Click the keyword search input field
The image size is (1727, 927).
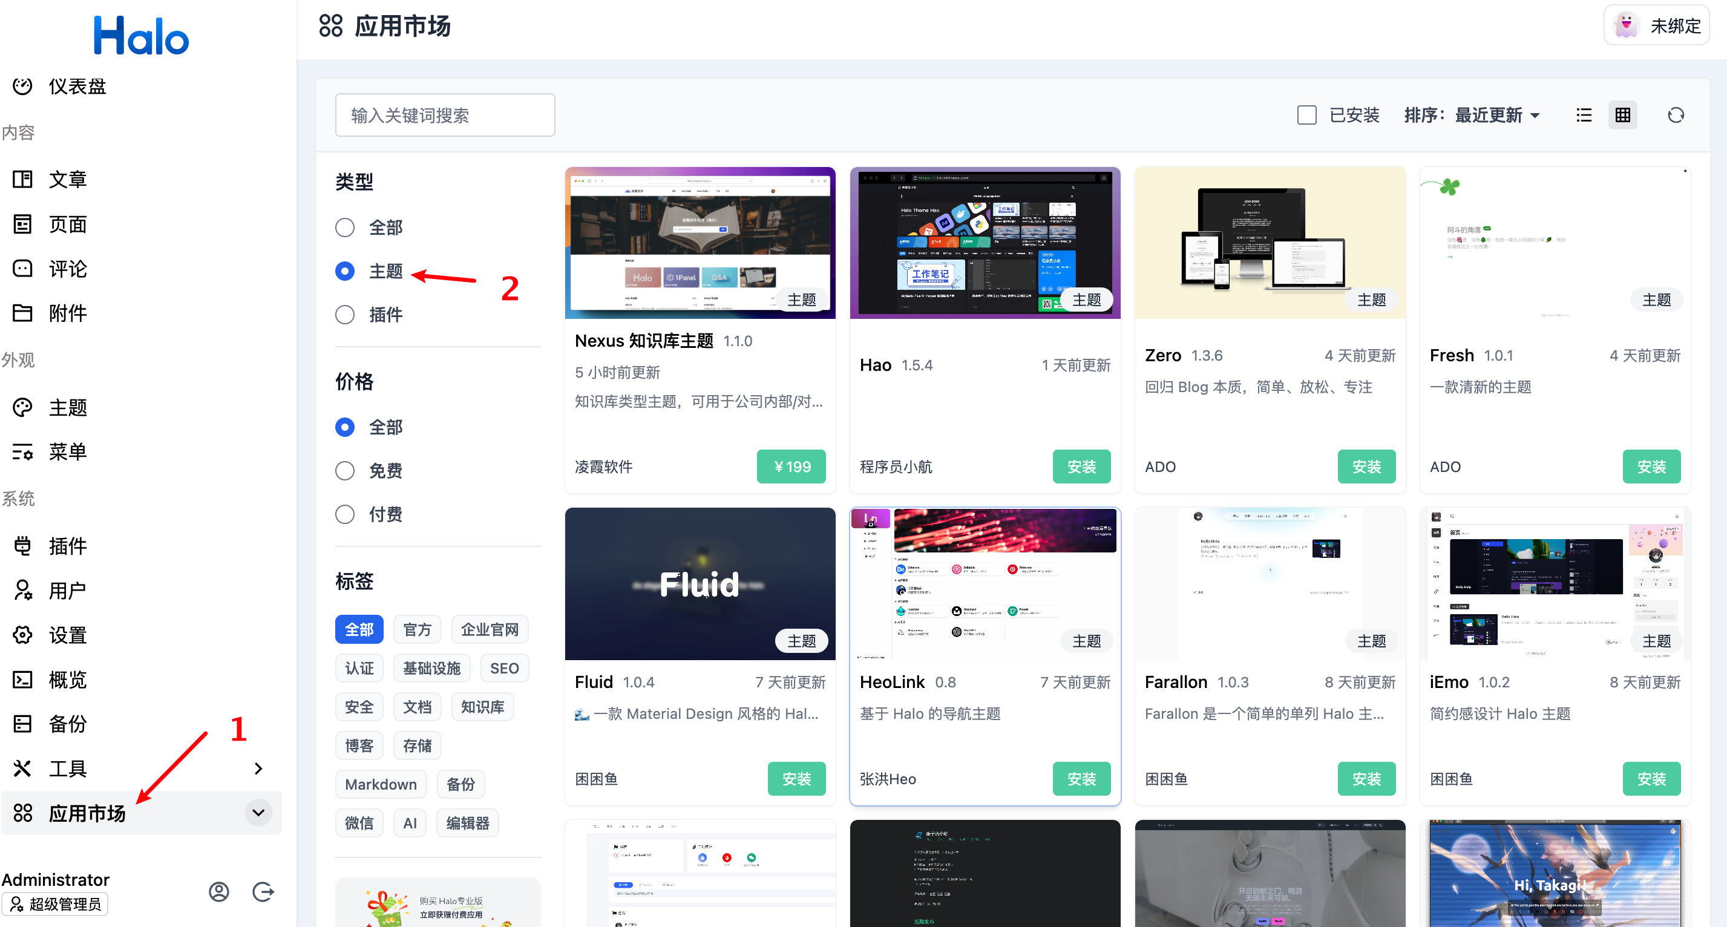445,116
